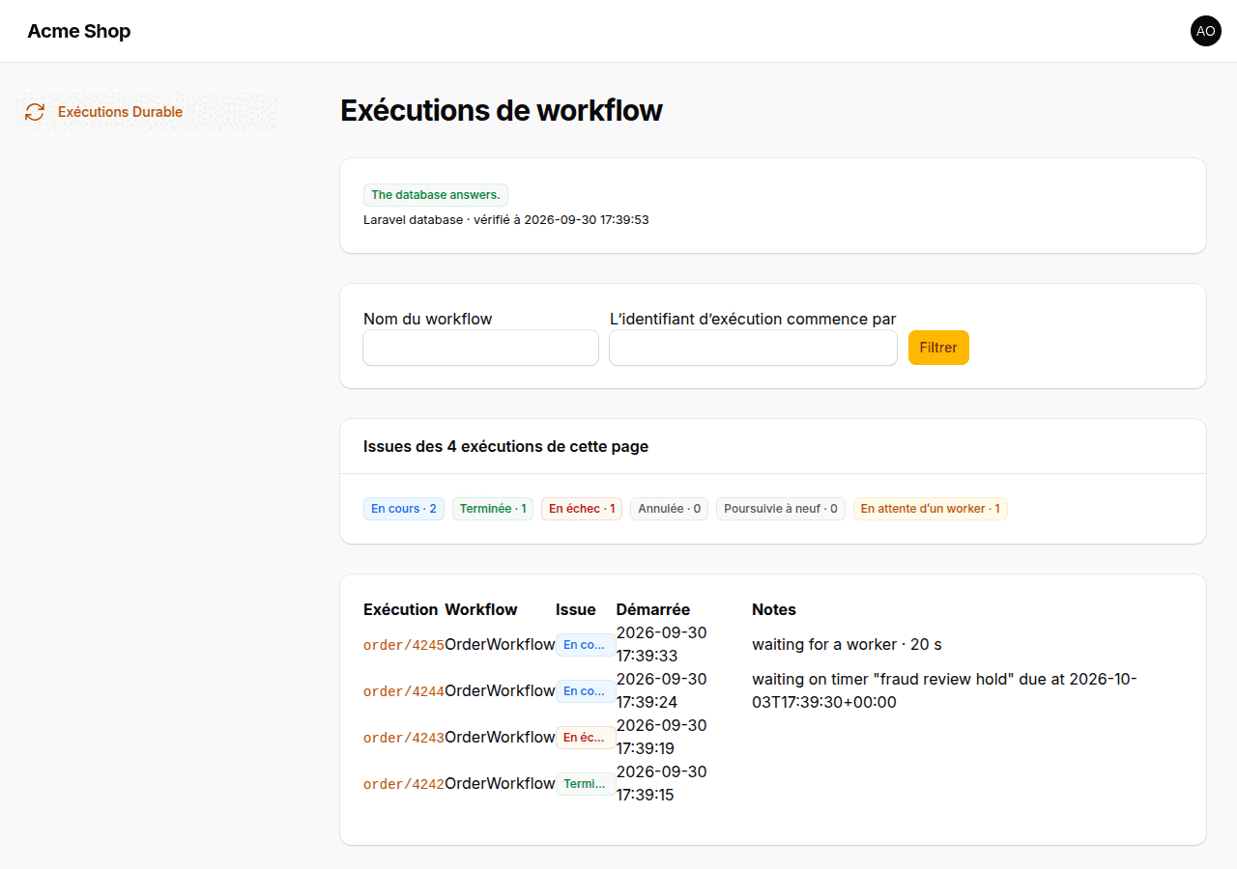Click OrderWorkflow in the order/4243 row
Viewport: 1237px width, 869px height.
(500, 738)
